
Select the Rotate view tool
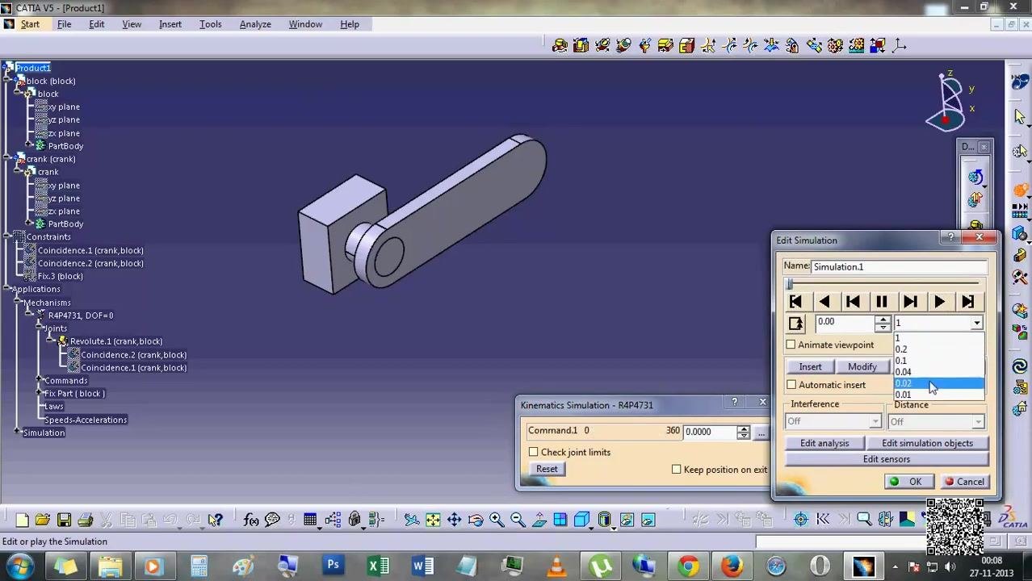475,520
